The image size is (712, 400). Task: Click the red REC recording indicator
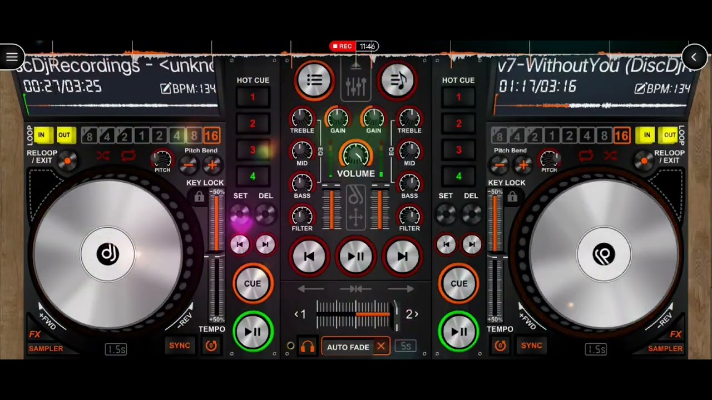[x=342, y=46]
